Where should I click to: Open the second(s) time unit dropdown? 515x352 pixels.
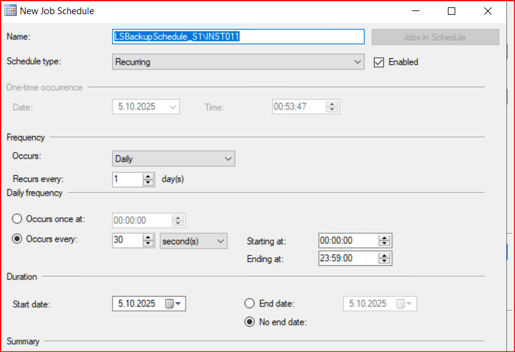pyautogui.click(x=193, y=241)
